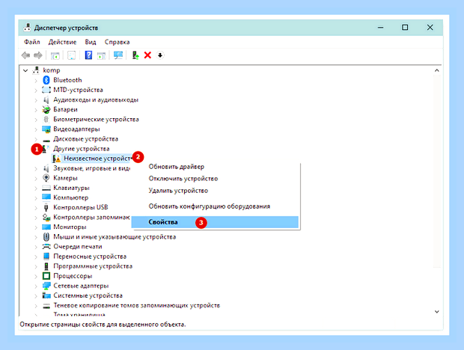Viewport: 464px width, 350px height.
Task: Click the processor icon beside Процессоры
Action: (46, 276)
